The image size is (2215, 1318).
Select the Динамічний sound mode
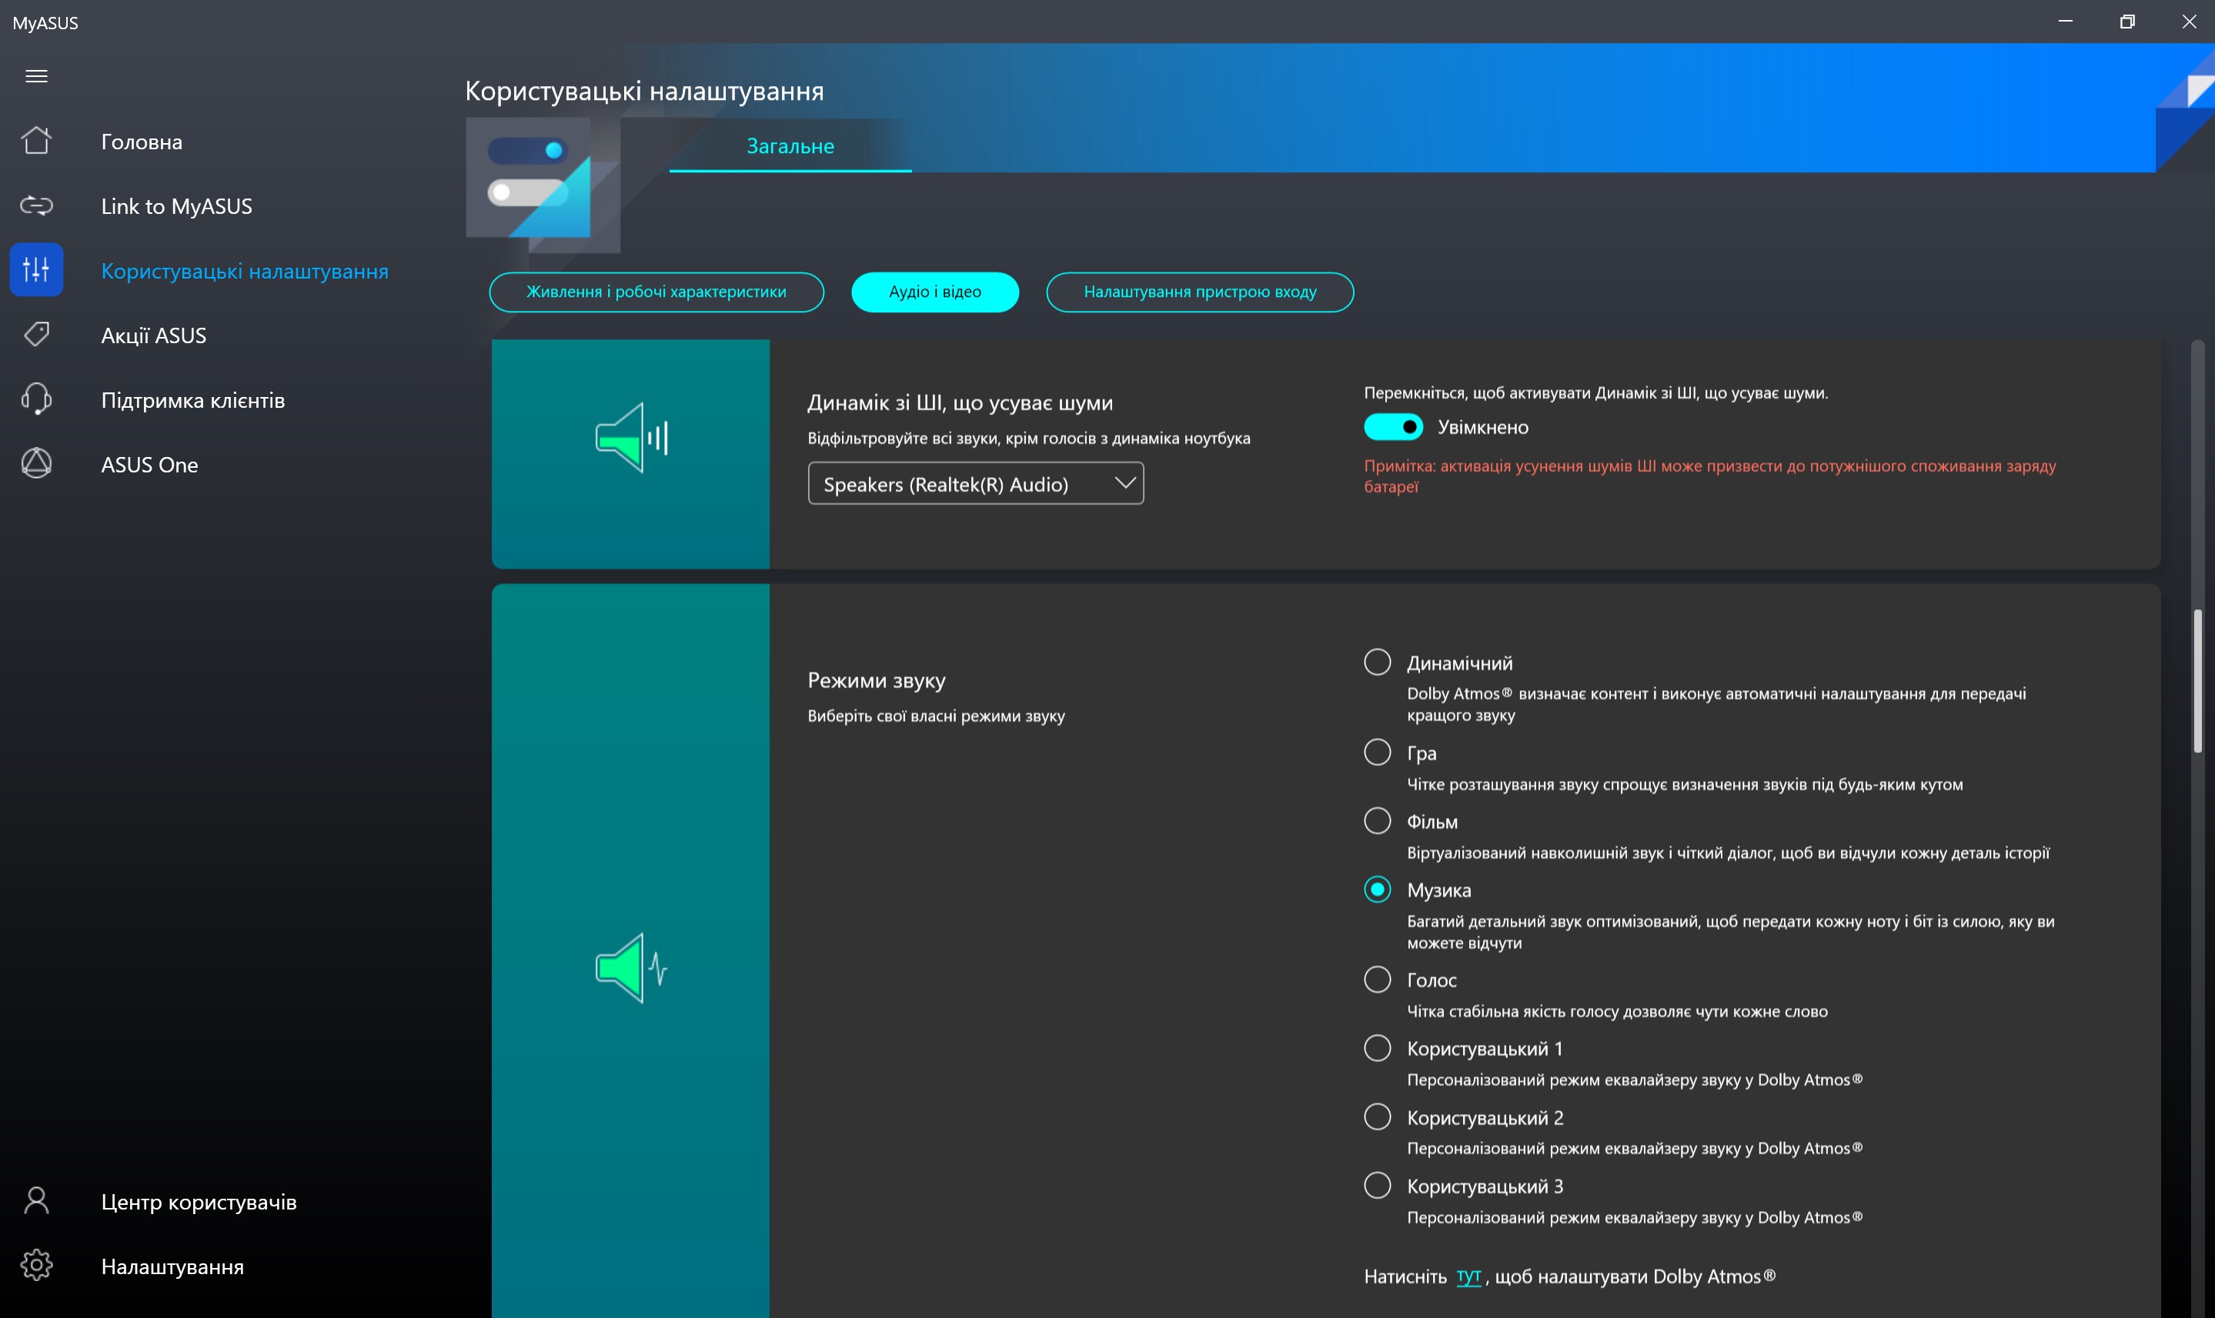(x=1377, y=662)
